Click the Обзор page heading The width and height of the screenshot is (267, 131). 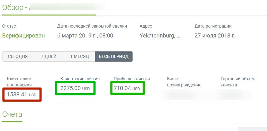(x=13, y=7)
